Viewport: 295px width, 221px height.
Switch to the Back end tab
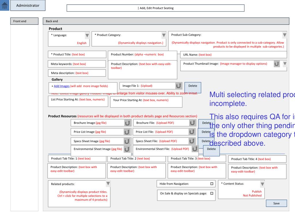(166, 21)
